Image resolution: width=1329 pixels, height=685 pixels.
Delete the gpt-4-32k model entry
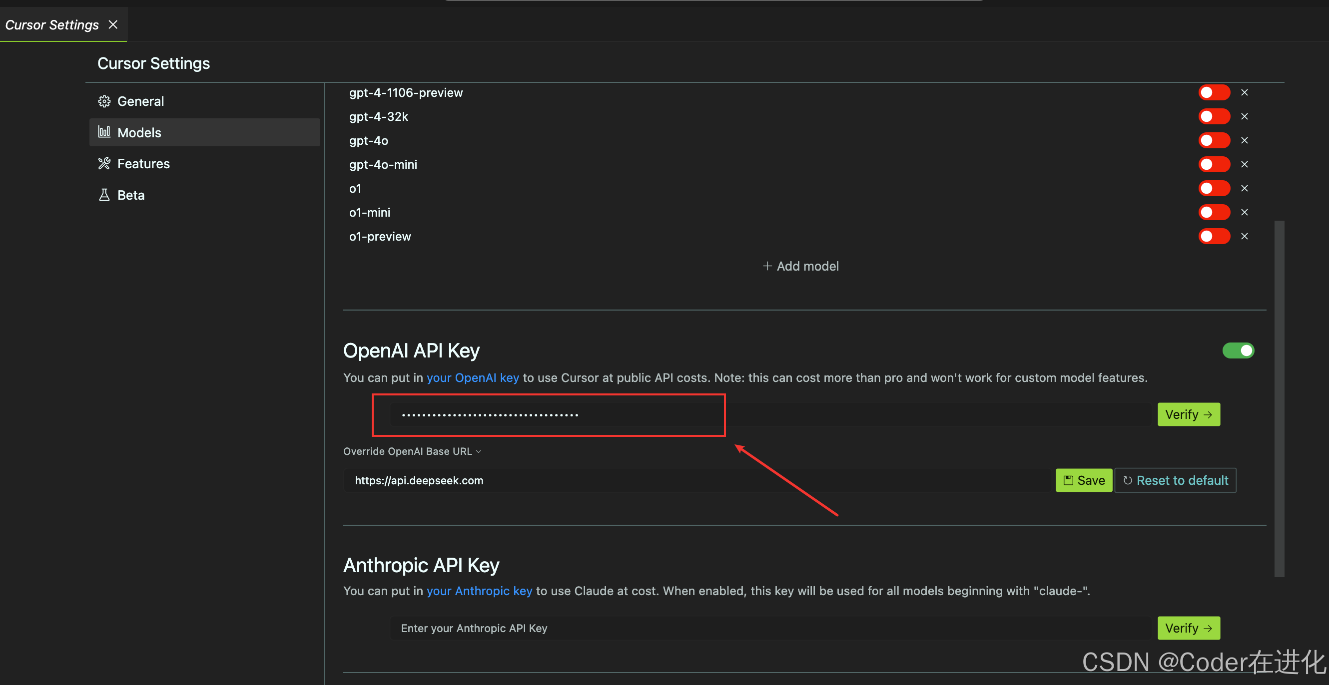1244,116
